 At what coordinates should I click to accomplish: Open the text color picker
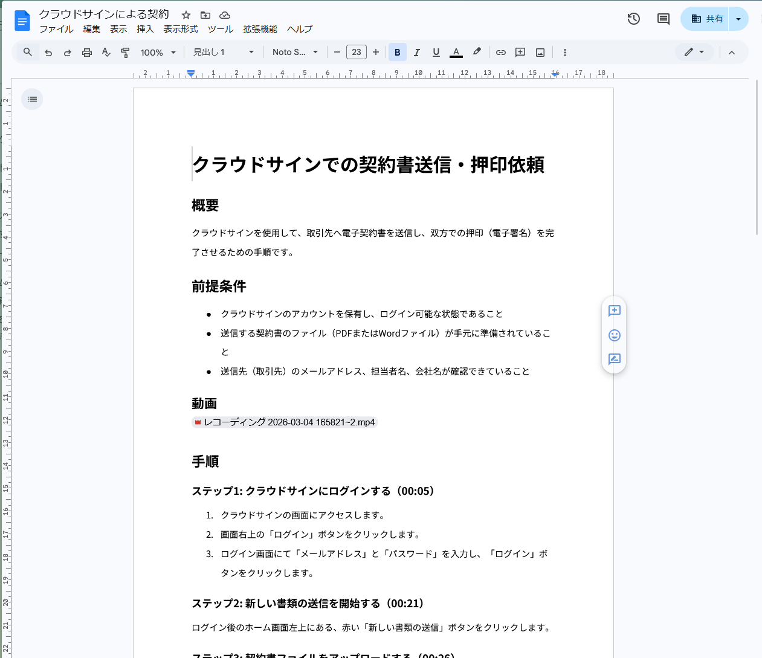click(x=456, y=53)
